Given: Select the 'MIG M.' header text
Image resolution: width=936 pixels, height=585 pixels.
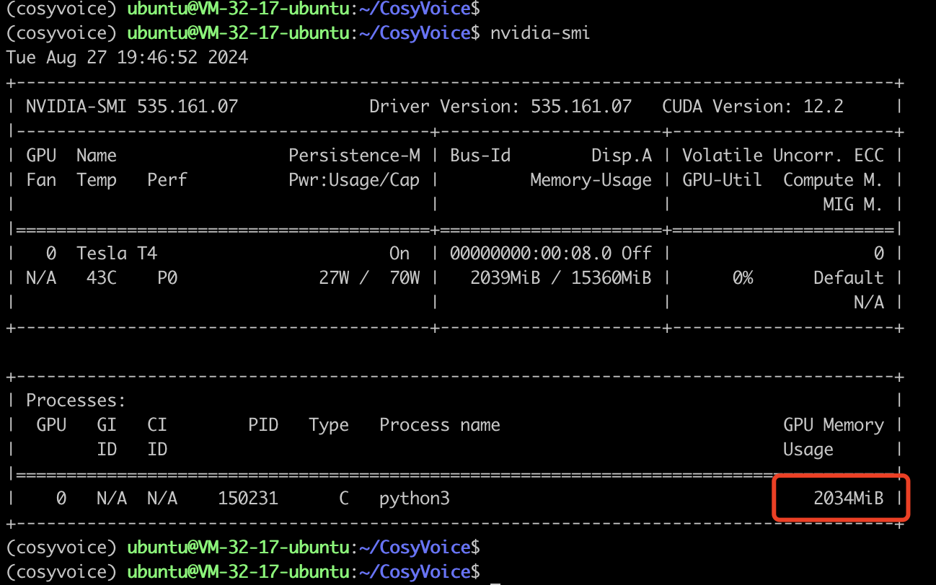Looking at the screenshot, I should pyautogui.click(x=853, y=205).
